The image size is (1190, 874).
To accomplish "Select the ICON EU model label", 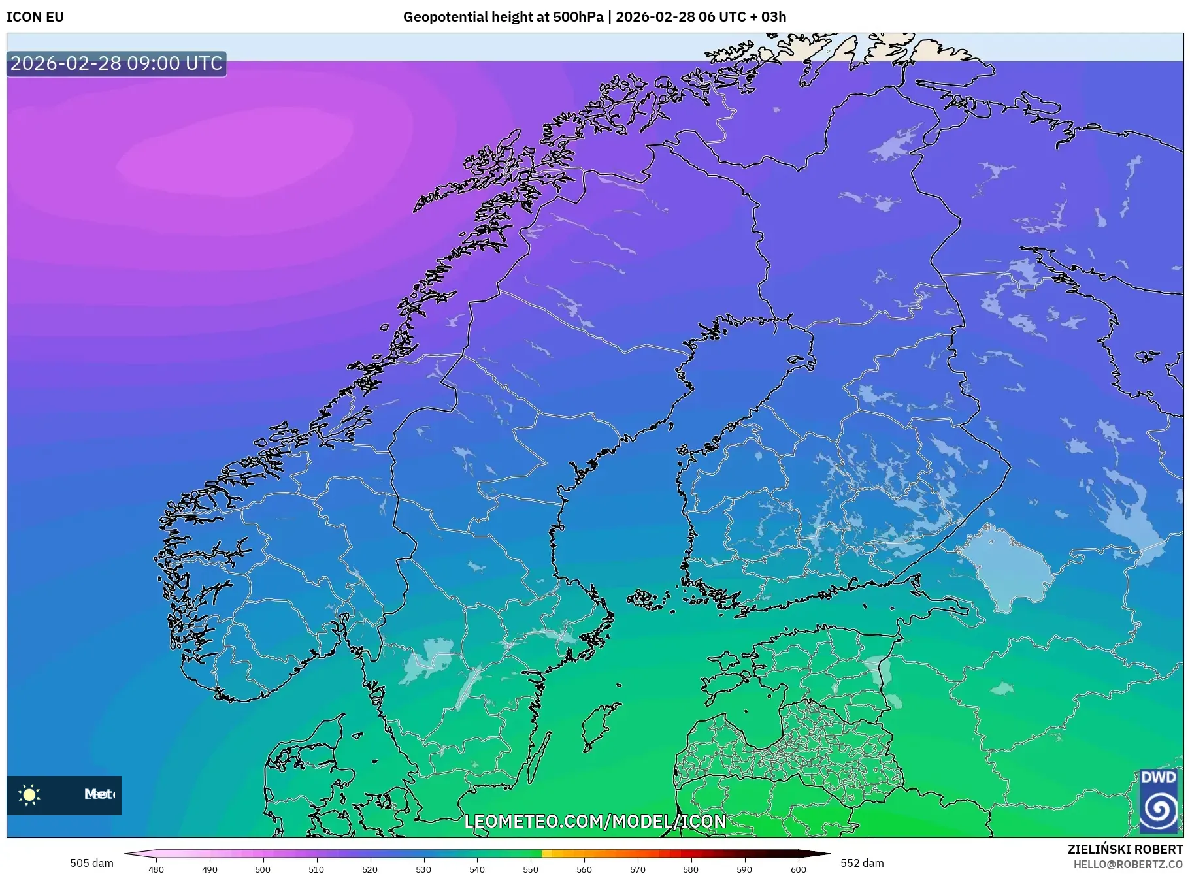I will click(x=35, y=16).
